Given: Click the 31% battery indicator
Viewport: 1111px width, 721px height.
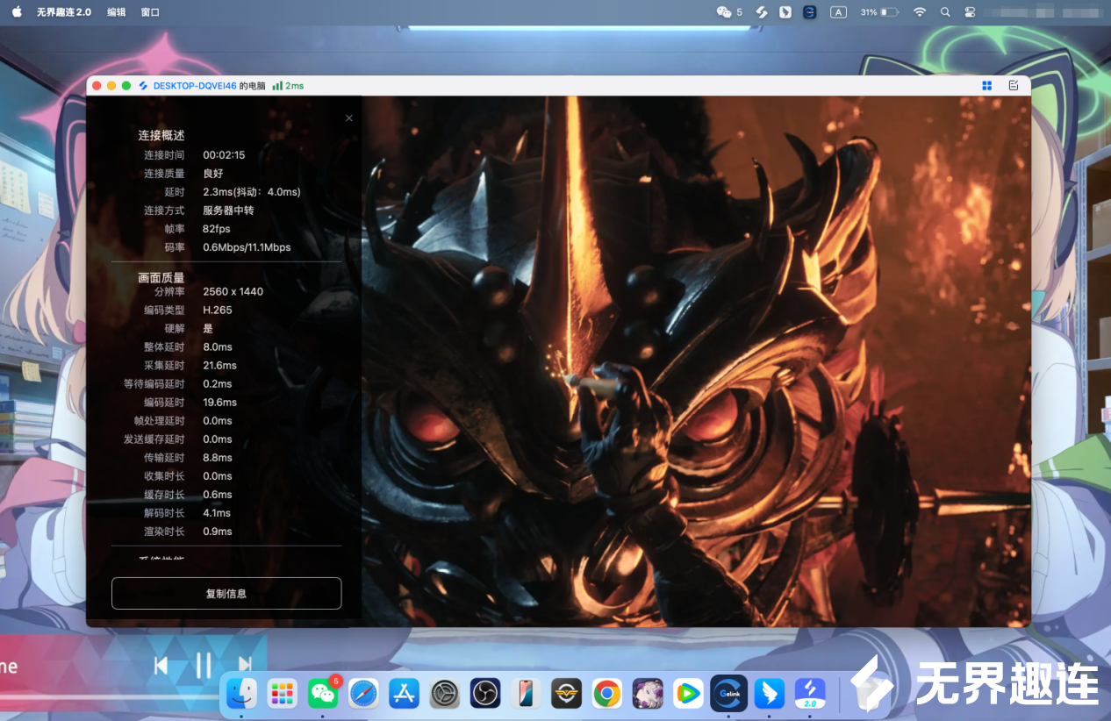Looking at the screenshot, I should [x=879, y=12].
